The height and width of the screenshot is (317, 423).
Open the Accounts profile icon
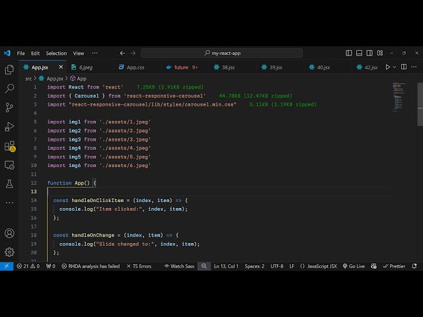coord(9,233)
